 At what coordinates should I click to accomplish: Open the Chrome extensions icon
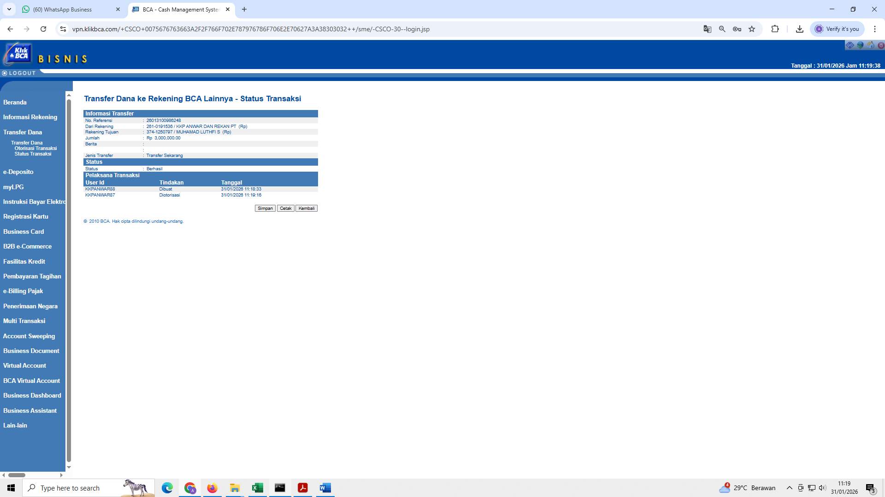(x=775, y=29)
